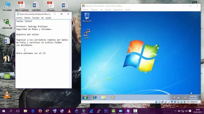Launch Internet Explorer in the Windows 7 taskbar

[x=94, y=98]
